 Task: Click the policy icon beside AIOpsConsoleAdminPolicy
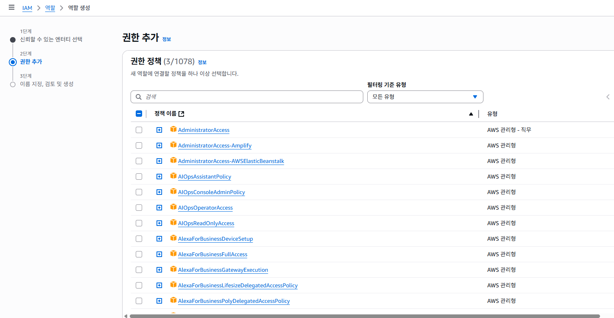(173, 191)
